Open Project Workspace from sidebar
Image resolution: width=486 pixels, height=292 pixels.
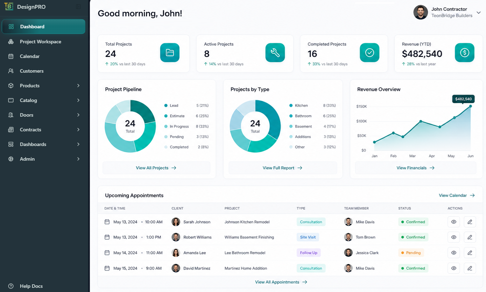click(x=43, y=42)
